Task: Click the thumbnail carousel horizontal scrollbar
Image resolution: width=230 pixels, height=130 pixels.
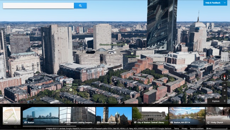Action: pos(50,126)
